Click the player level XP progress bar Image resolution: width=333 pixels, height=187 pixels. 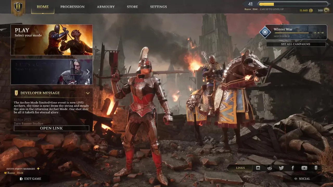pos(293,4)
